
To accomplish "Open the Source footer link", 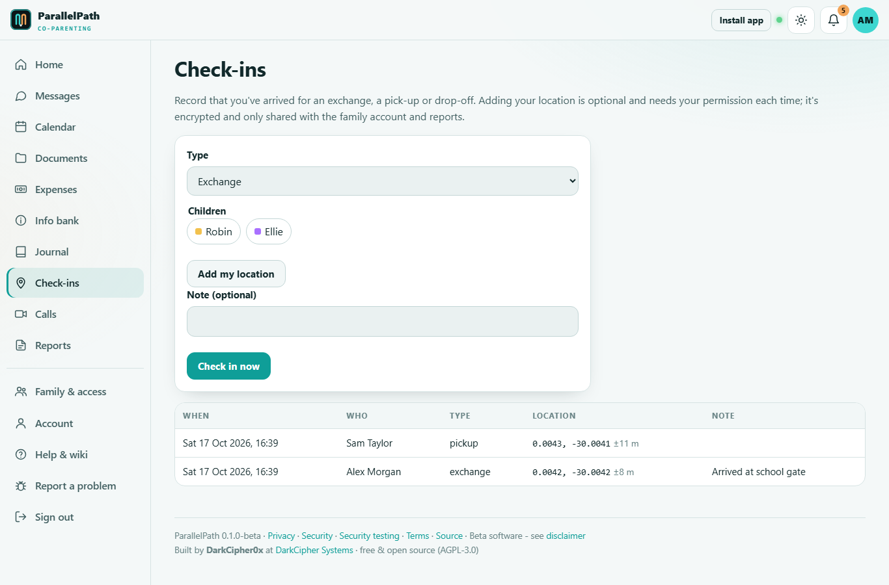I will [x=449, y=536].
